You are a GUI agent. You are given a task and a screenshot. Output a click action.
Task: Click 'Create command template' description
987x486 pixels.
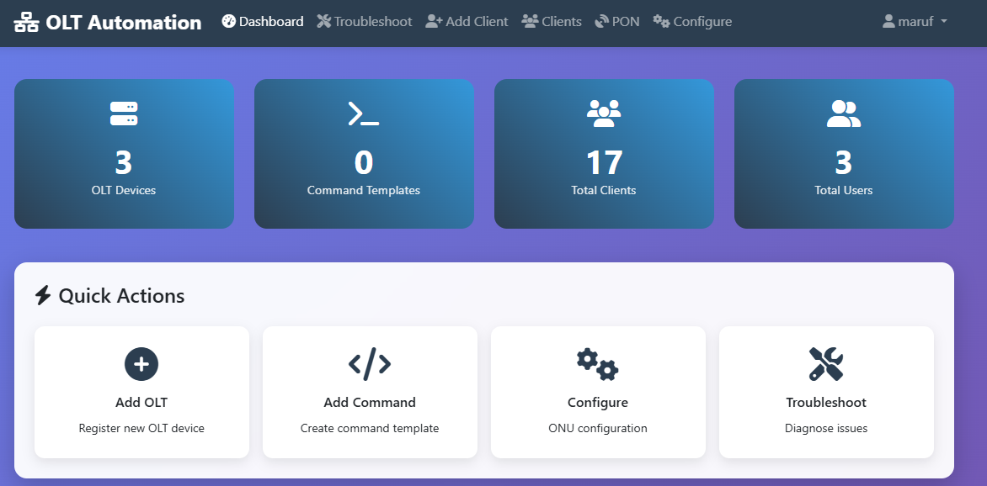[370, 428]
